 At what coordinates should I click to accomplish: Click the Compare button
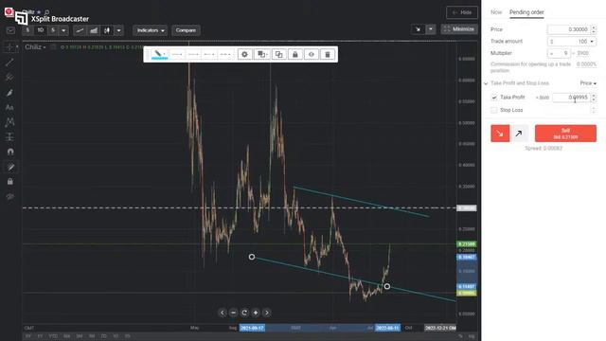pyautogui.click(x=186, y=30)
